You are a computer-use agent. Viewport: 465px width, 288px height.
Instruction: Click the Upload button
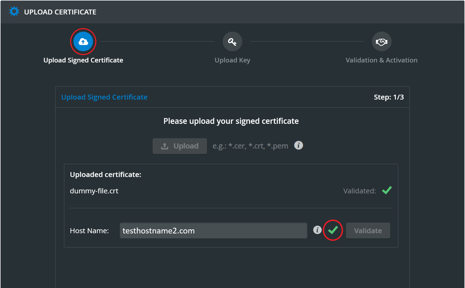tap(180, 146)
